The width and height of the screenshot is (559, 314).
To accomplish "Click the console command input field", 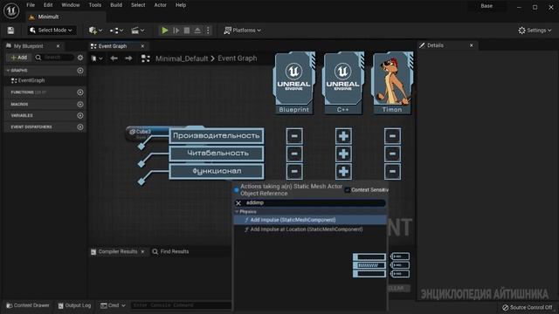I will click(181, 305).
